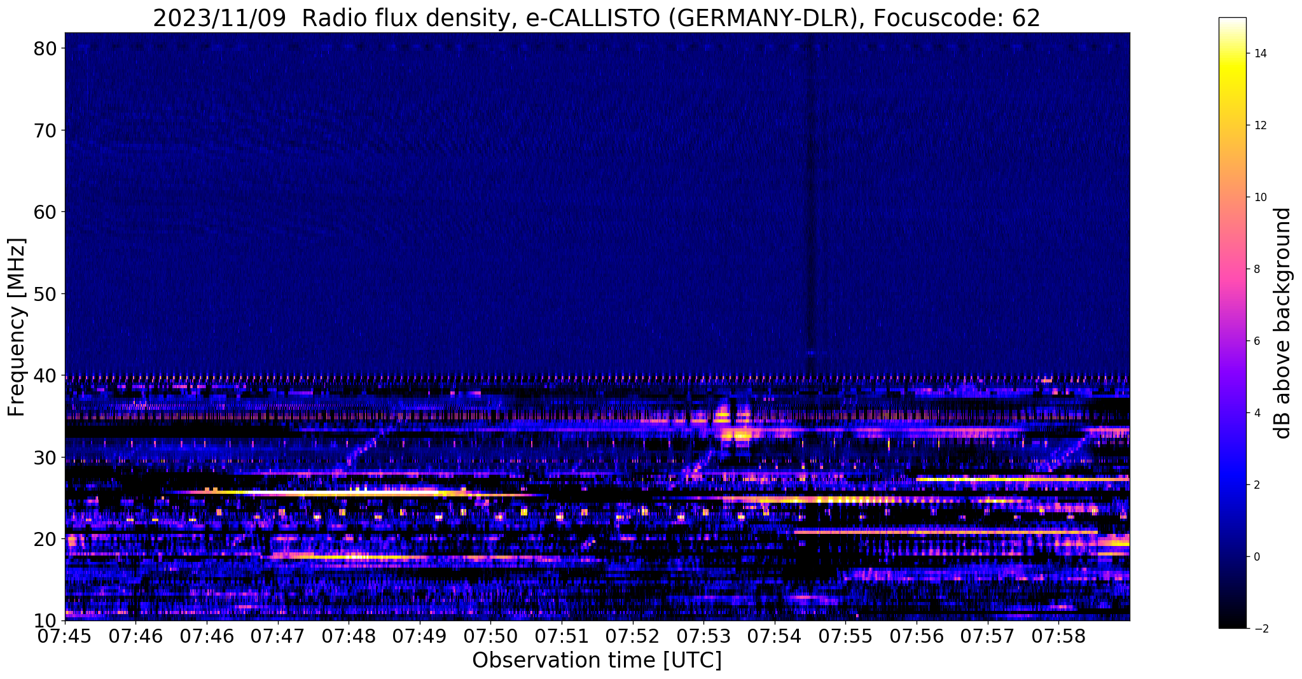Image resolution: width=1302 pixels, height=679 pixels.
Task: Click the 07:51 time tick label
Action: (x=562, y=636)
